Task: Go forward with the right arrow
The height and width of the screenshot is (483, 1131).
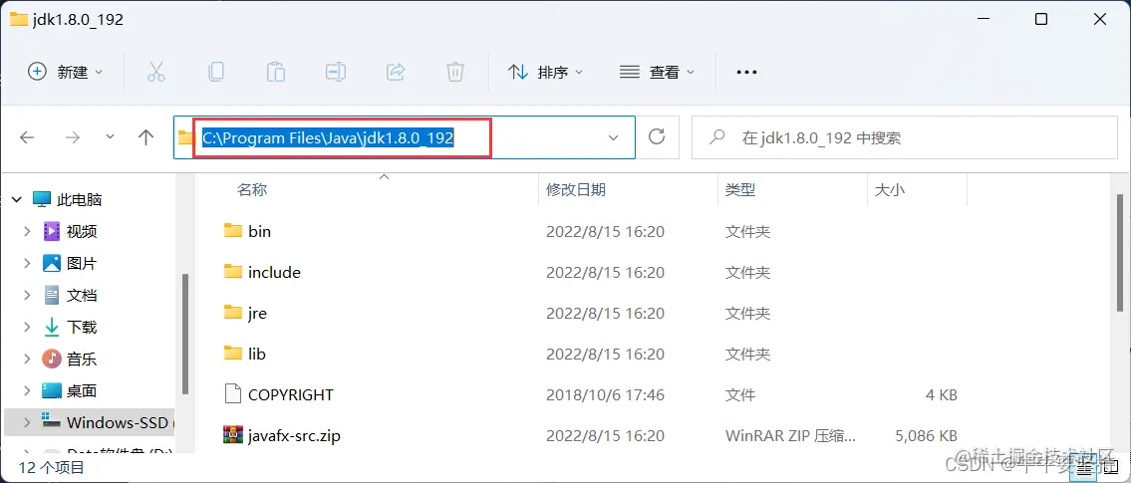Action: [72, 137]
